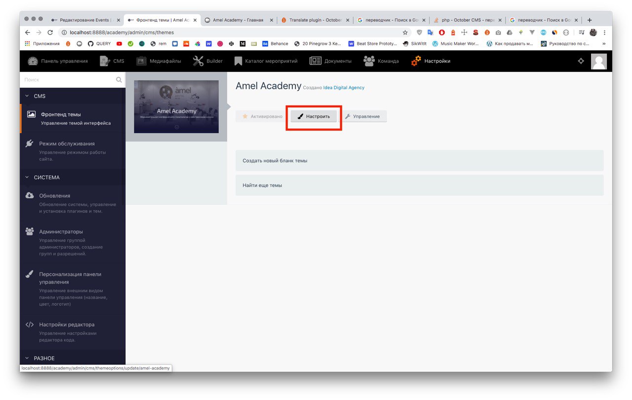Click the Google Drive extension icon
This screenshot has width=632, height=400.
coord(510,33)
